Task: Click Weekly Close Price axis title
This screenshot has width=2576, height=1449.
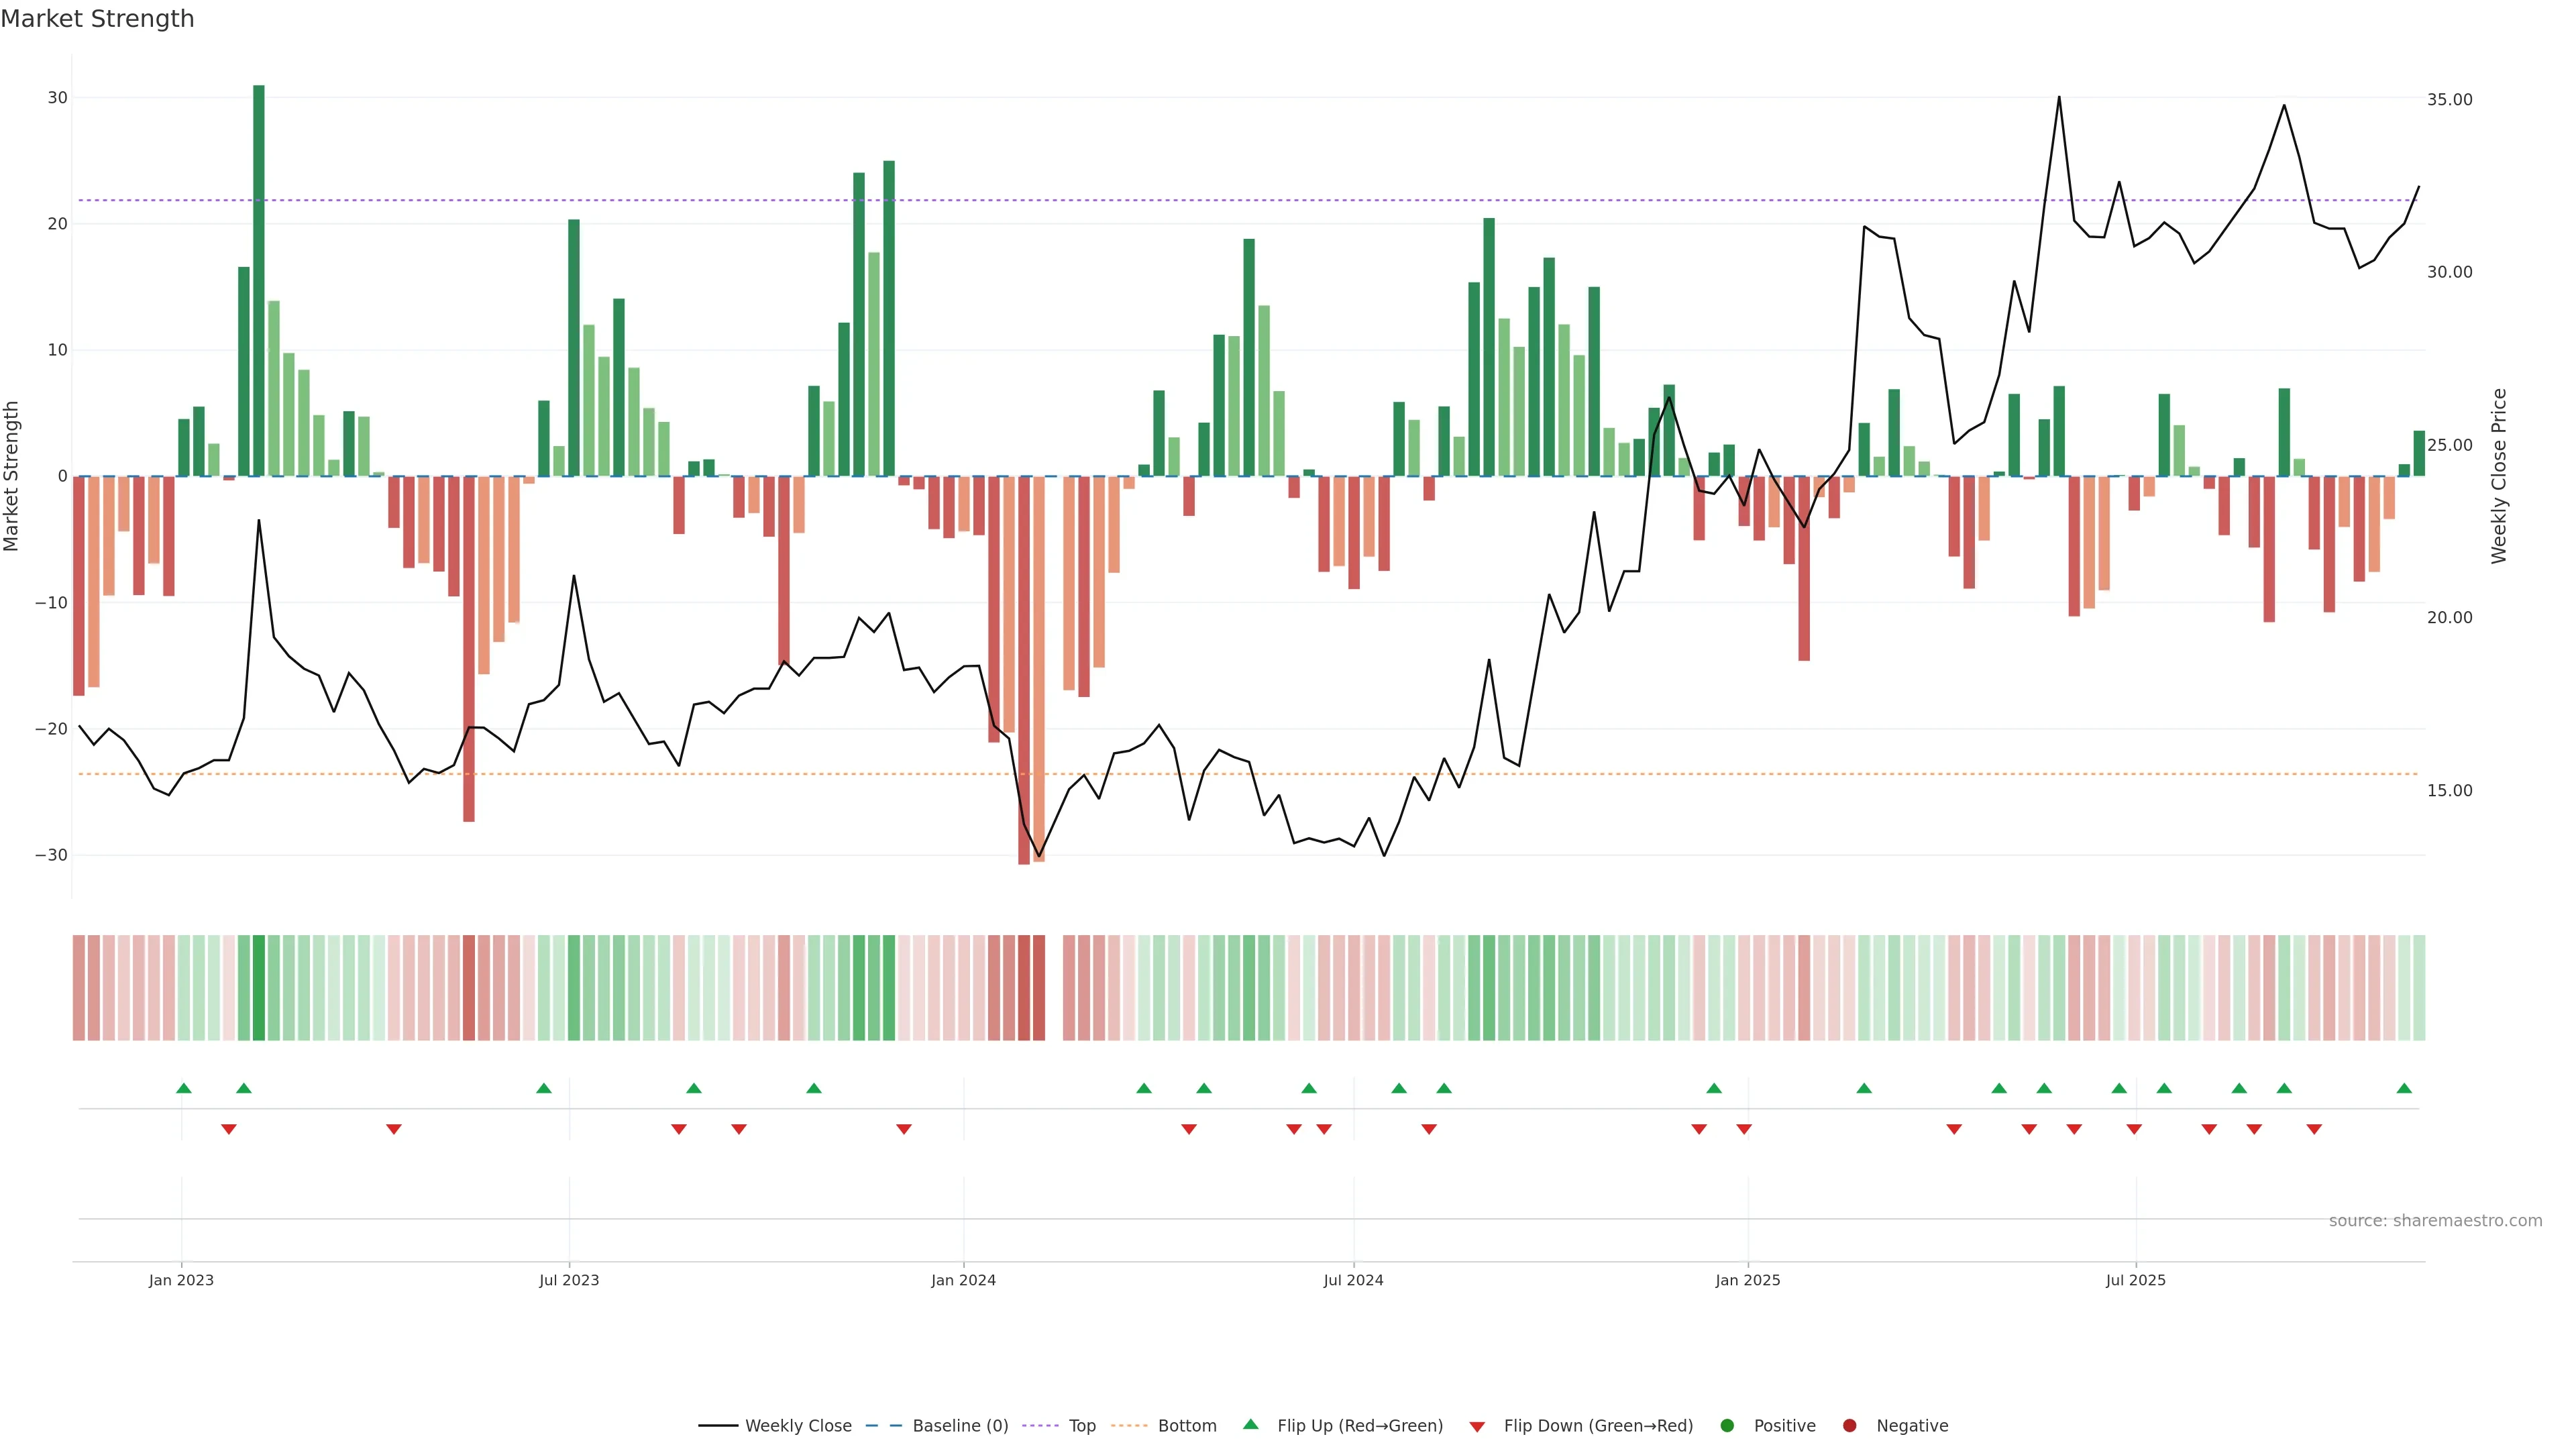Action: click(2499, 476)
